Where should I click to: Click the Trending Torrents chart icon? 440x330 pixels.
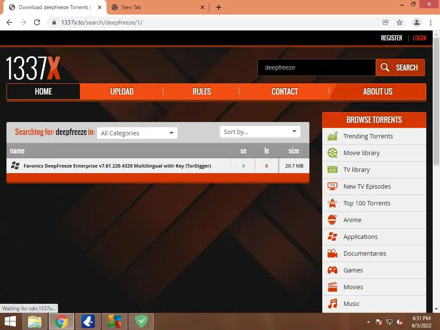pyautogui.click(x=332, y=136)
